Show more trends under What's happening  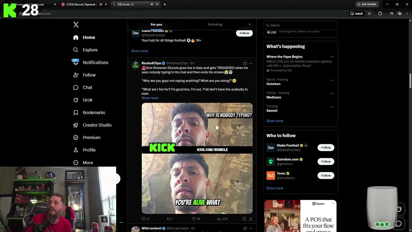[x=275, y=121]
